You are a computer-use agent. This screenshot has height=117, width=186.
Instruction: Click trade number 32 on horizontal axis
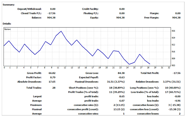click(x=169, y=68)
